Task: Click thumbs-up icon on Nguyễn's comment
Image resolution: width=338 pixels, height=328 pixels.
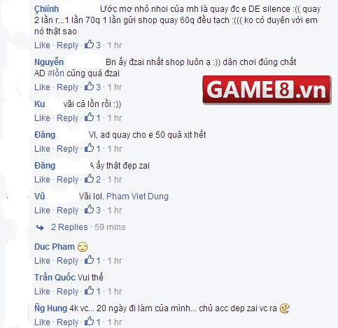Action: pyautogui.click(x=89, y=86)
